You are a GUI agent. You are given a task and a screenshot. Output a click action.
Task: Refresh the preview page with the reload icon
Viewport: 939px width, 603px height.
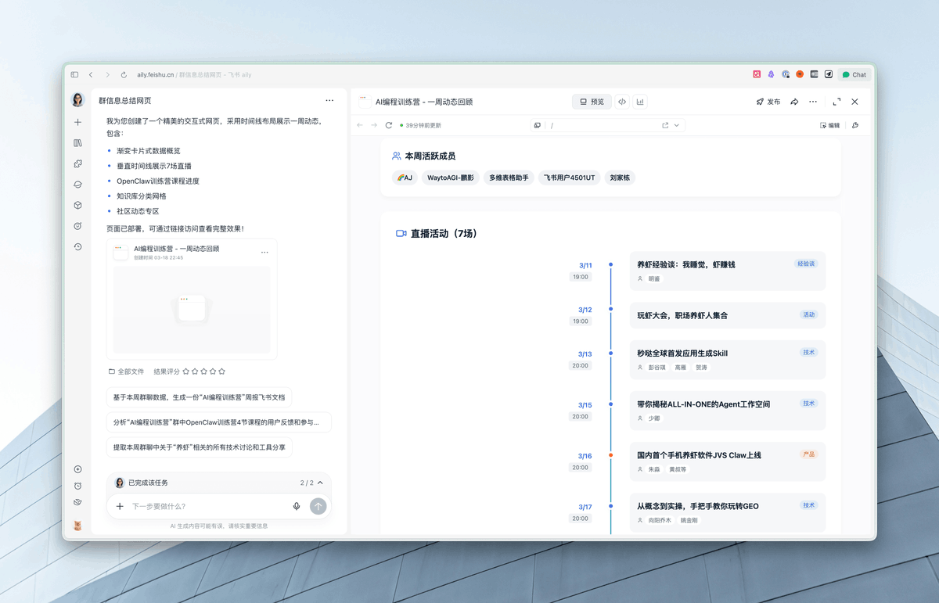tap(388, 125)
